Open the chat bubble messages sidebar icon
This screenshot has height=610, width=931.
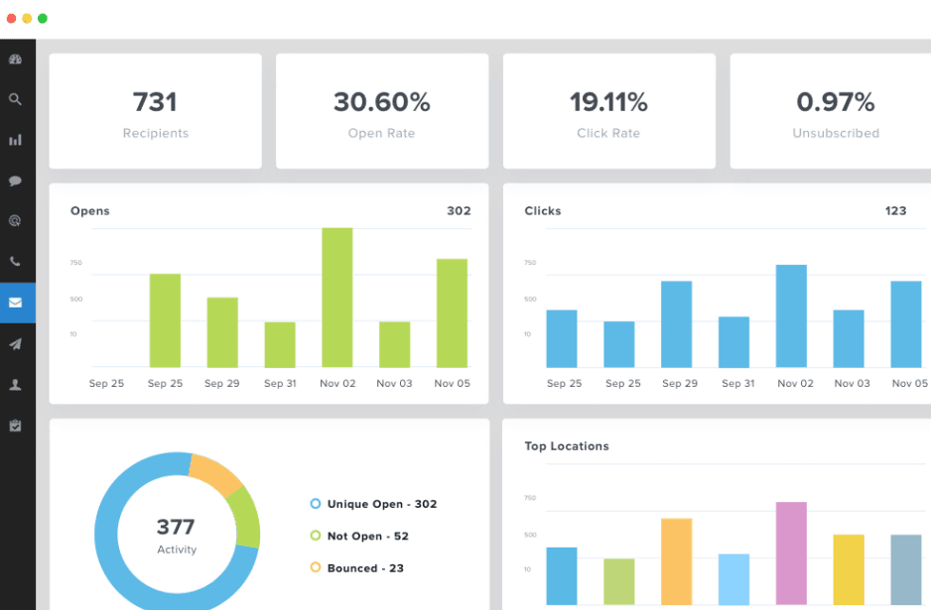click(x=16, y=181)
